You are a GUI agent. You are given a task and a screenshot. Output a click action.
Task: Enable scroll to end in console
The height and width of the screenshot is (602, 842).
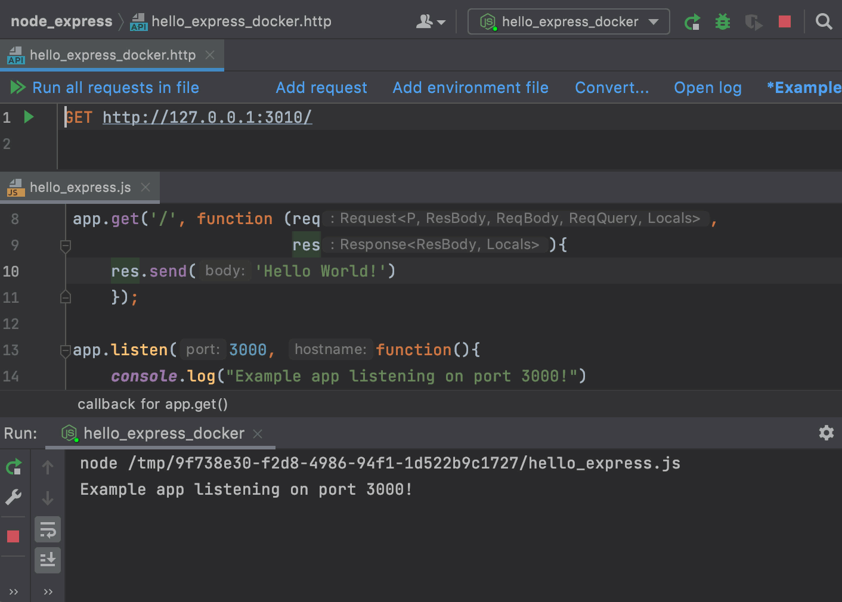pyautogui.click(x=48, y=560)
